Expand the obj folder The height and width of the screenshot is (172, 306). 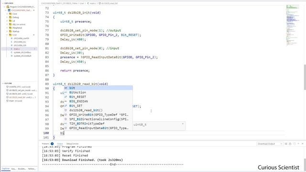pyautogui.click(x=7, y=24)
